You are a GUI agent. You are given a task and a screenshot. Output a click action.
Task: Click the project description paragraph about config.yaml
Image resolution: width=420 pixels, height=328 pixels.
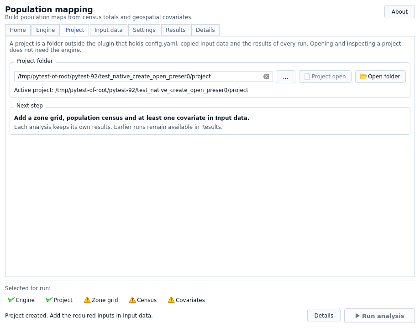point(205,47)
